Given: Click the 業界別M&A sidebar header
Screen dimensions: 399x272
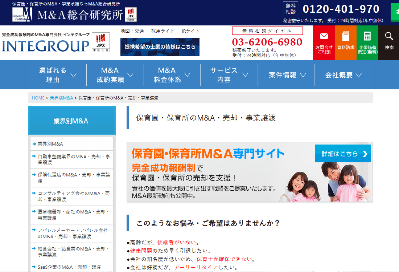Looking at the screenshot, I should tap(72, 121).
